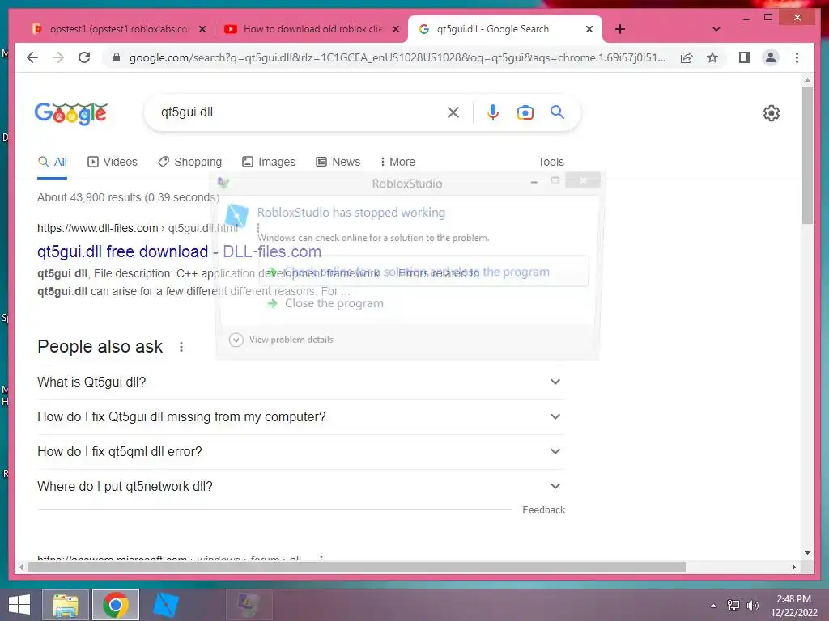Open Roblox Studio from taskbar
Image resolution: width=829 pixels, height=621 pixels.
[x=165, y=605]
